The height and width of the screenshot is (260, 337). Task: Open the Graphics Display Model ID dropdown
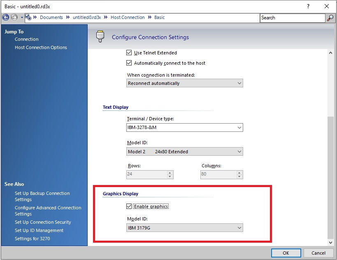(x=185, y=227)
